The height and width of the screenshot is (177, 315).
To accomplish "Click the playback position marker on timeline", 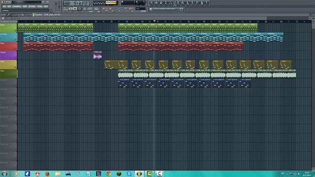I will click(x=154, y=21).
